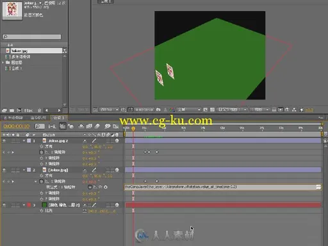This screenshot has width=328, height=246.
Task: Toggle layer 2 X rotation stopwatch
Action: coord(42,181)
